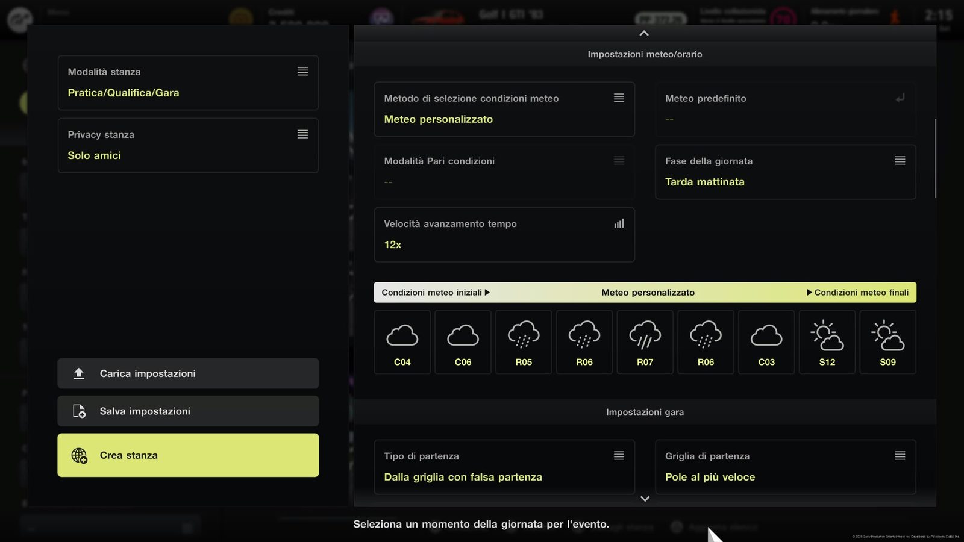
Task: Change Fase della giornata setting
Action: coord(786,172)
